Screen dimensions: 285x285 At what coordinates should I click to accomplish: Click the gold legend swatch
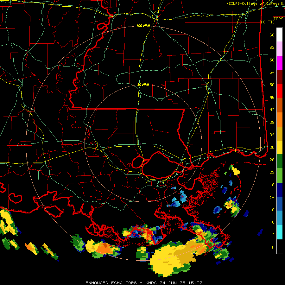click(x=280, y=134)
